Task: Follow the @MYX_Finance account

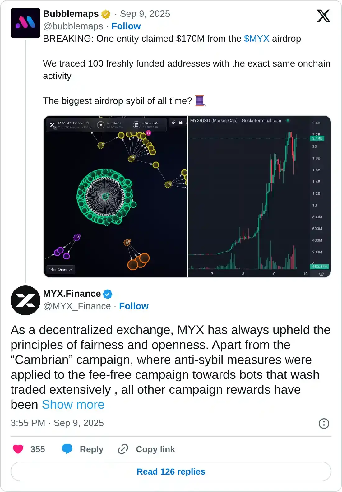Action: [x=134, y=306]
